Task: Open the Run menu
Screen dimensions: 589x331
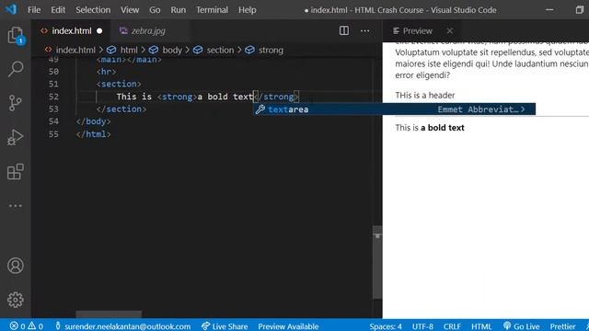Action: [x=178, y=10]
